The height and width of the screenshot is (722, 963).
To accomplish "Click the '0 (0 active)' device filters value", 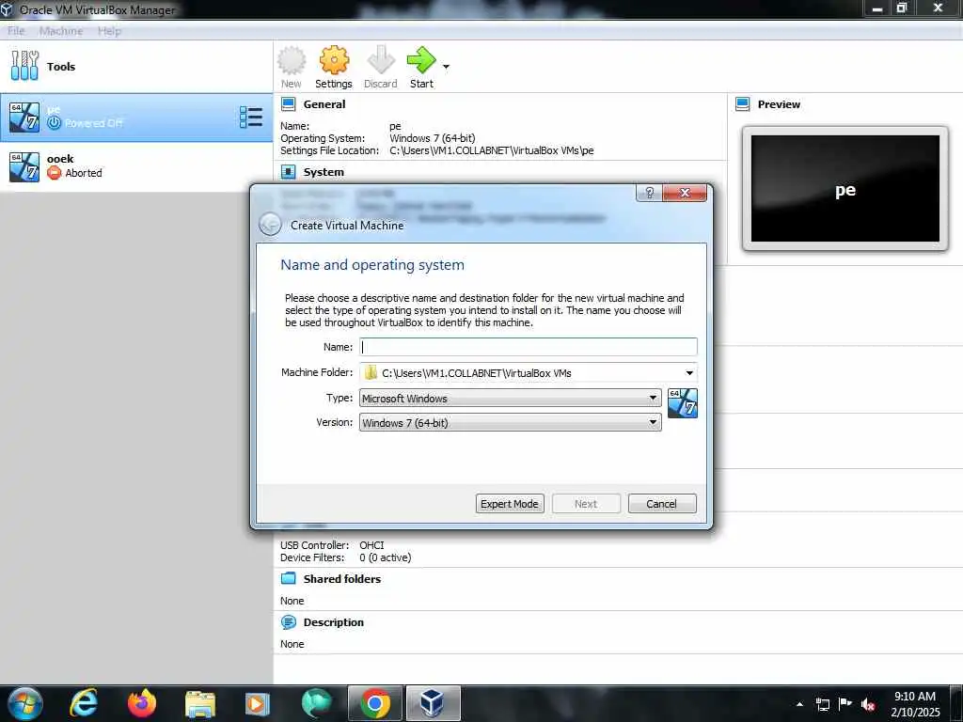I will coord(385,557).
